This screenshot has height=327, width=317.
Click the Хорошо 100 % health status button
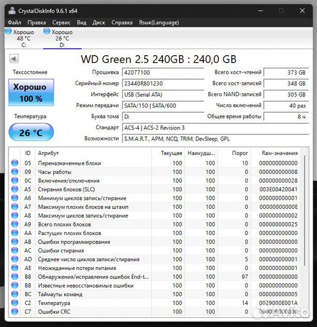[31, 93]
